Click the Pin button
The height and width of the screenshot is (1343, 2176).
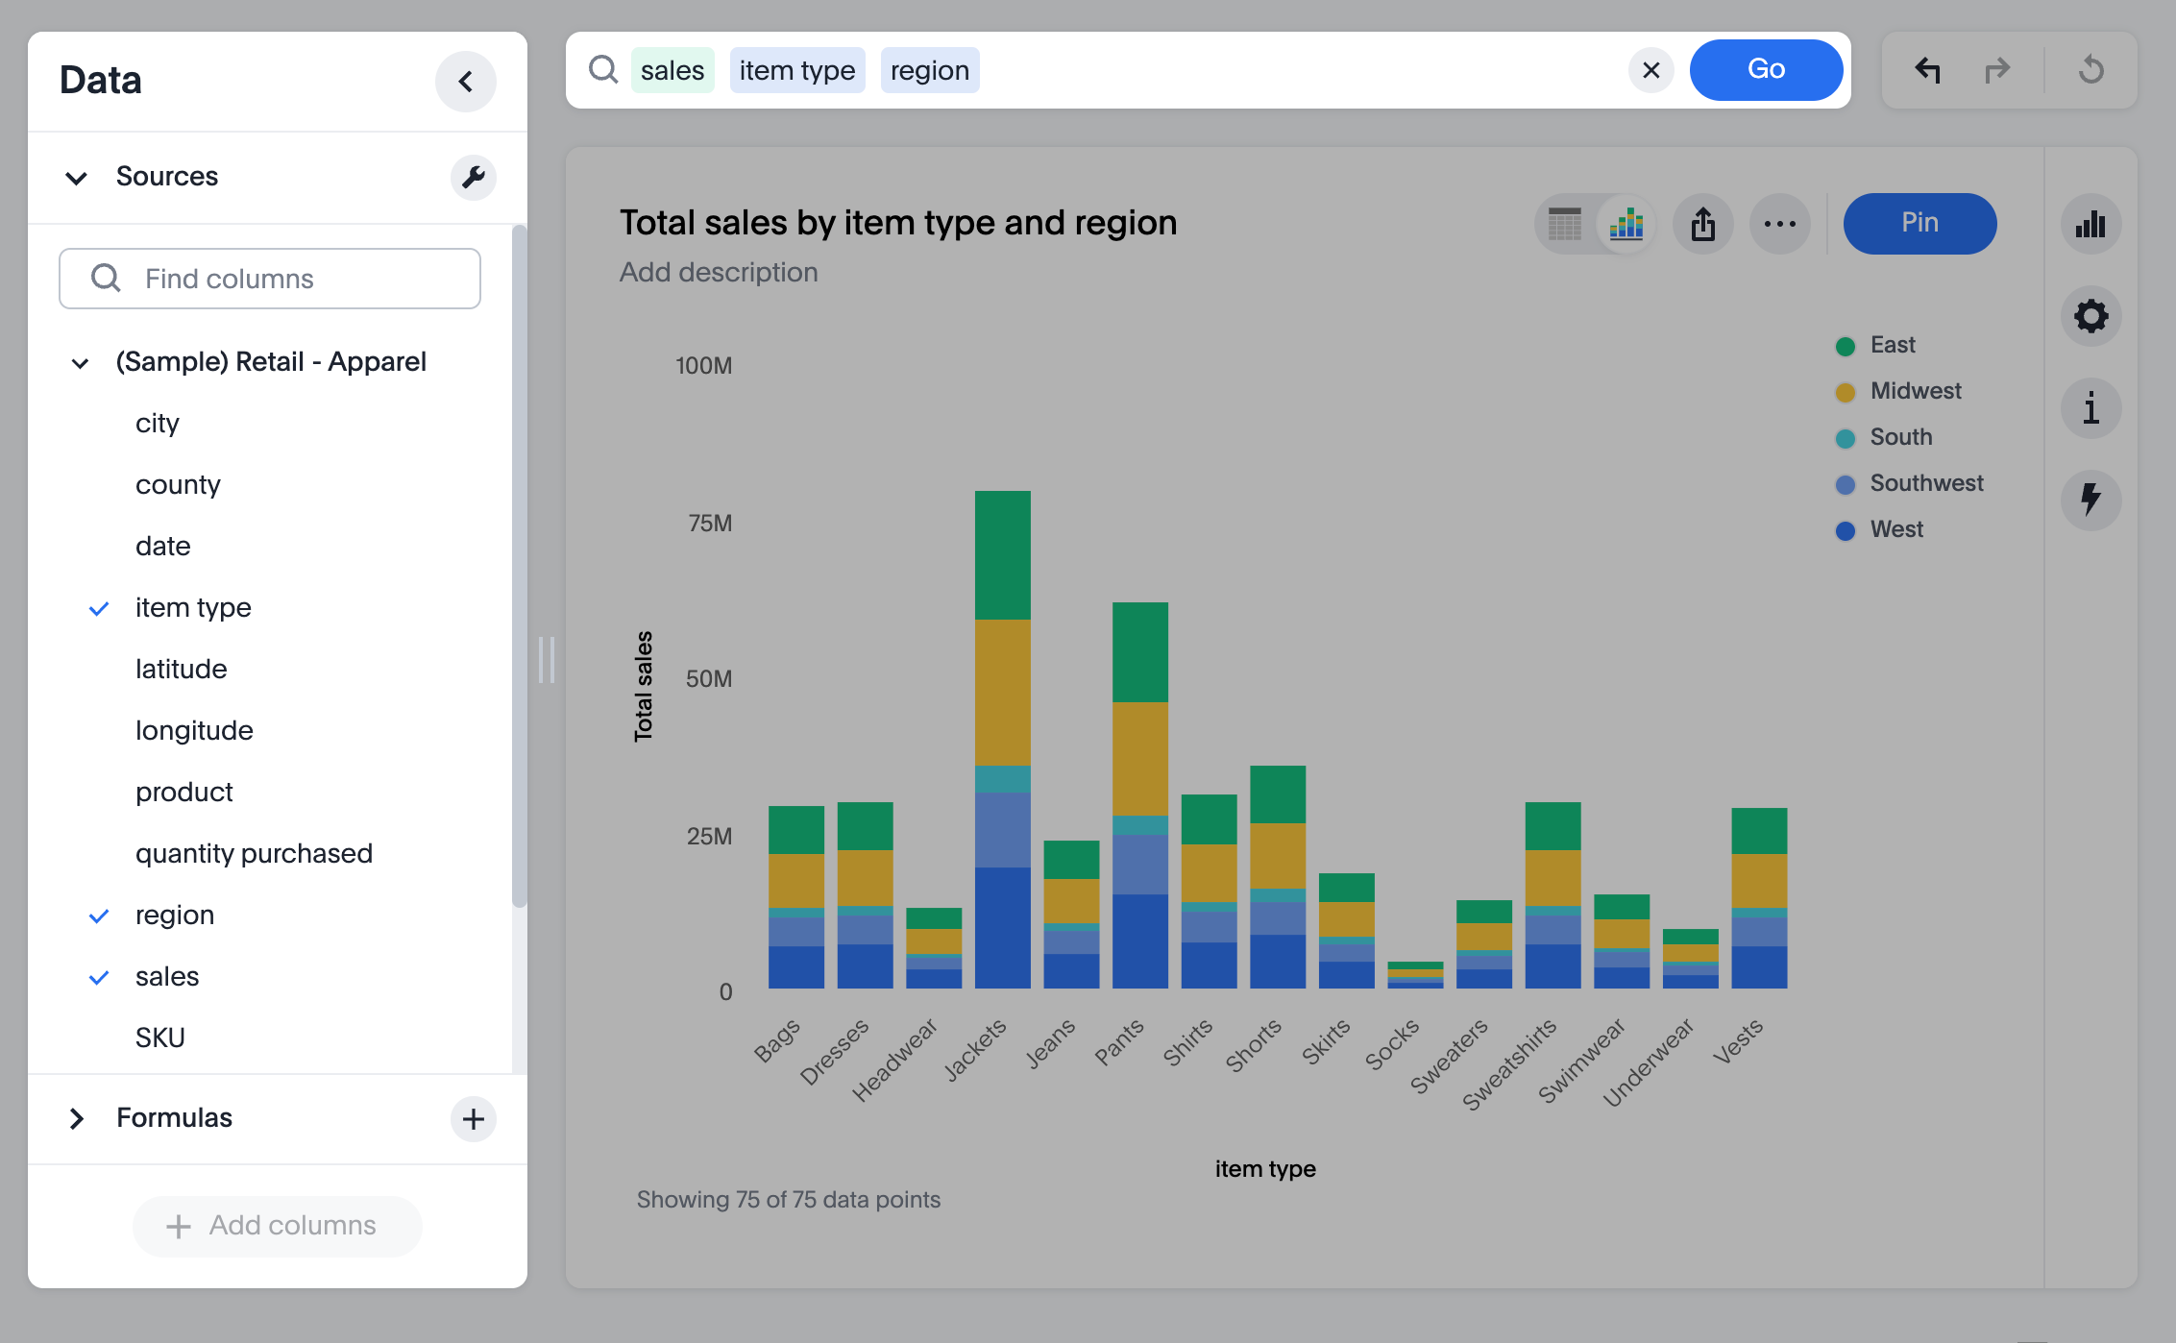point(1919,223)
